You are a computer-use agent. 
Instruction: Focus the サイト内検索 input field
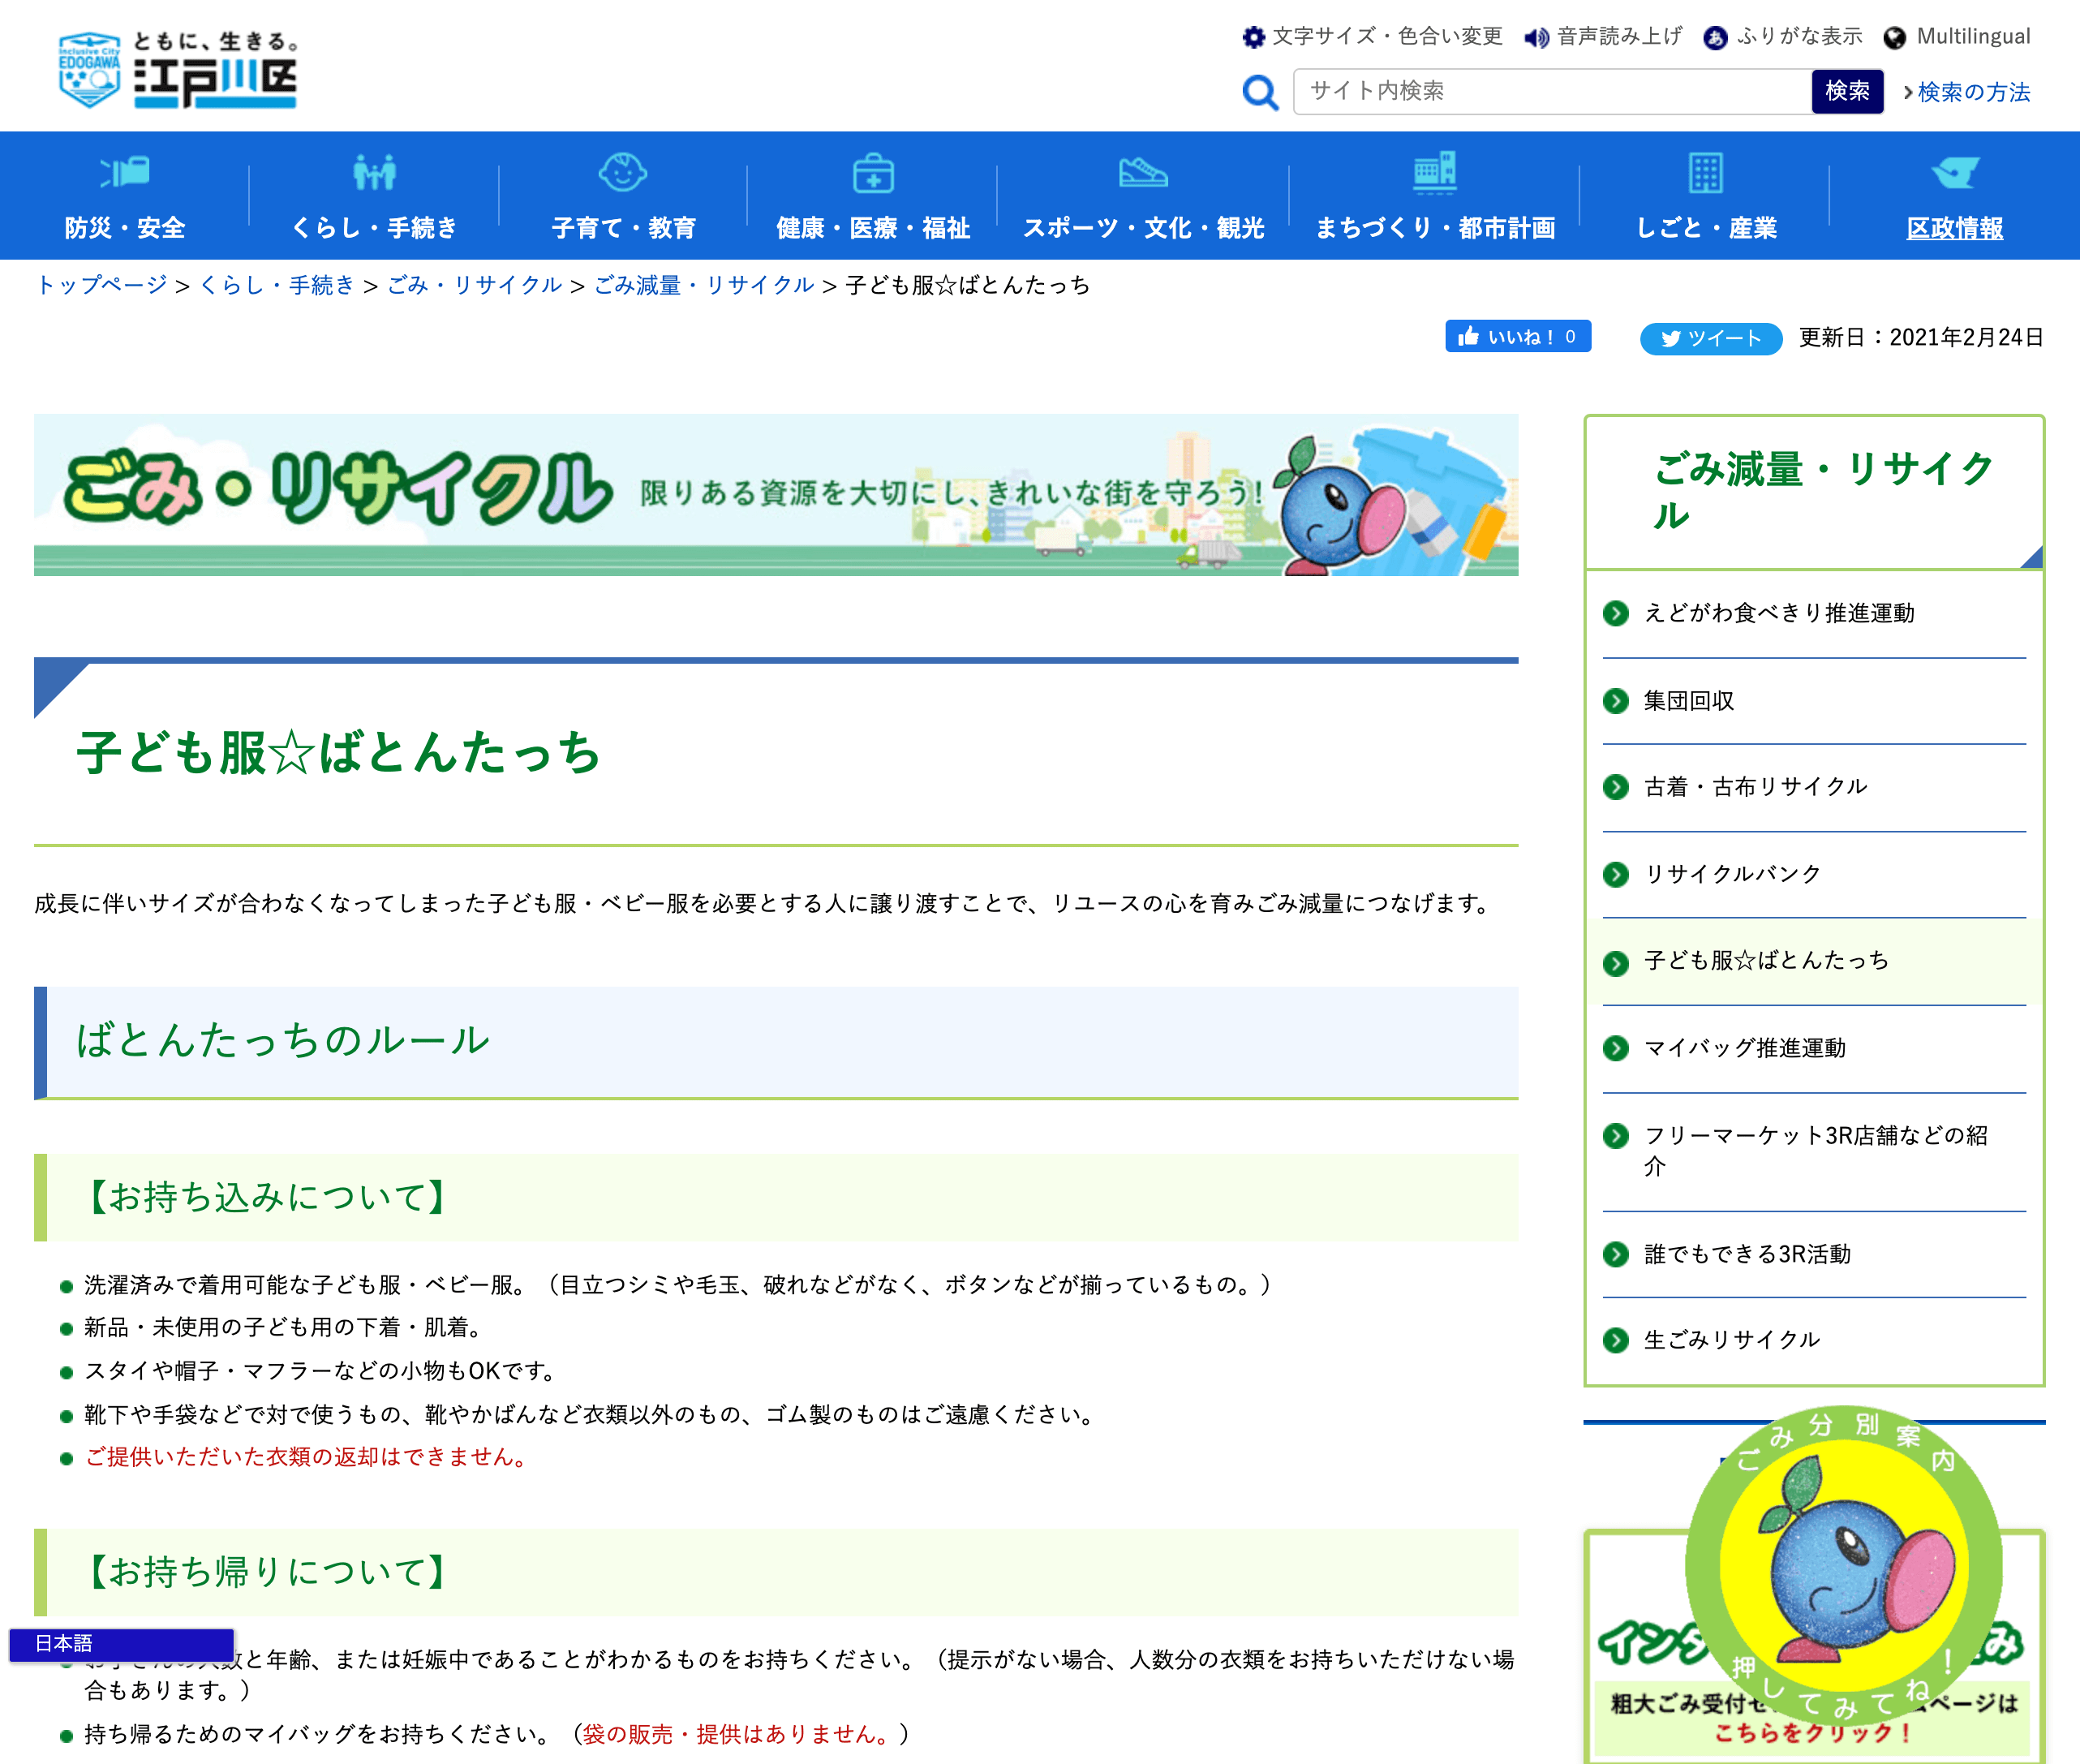pos(1551,91)
